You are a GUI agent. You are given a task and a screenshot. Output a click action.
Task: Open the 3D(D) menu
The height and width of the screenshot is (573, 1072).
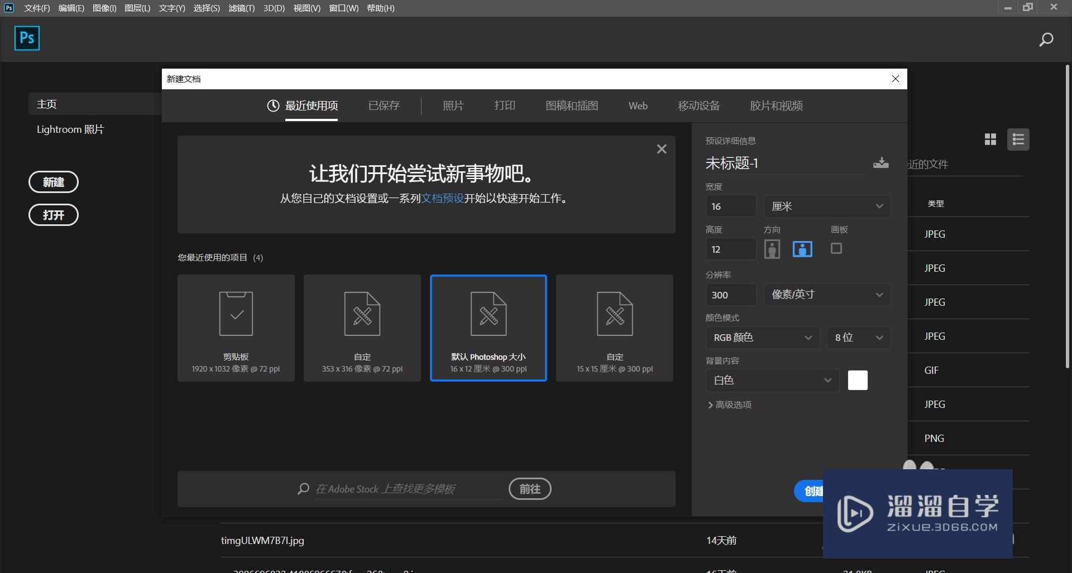(274, 8)
